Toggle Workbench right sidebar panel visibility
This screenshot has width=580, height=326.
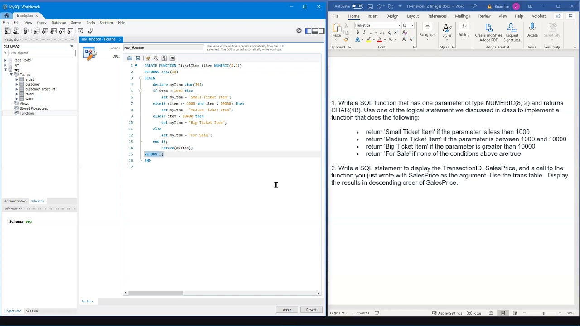pos(322,31)
